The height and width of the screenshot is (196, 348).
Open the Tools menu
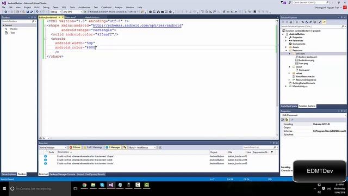coord(72,7)
